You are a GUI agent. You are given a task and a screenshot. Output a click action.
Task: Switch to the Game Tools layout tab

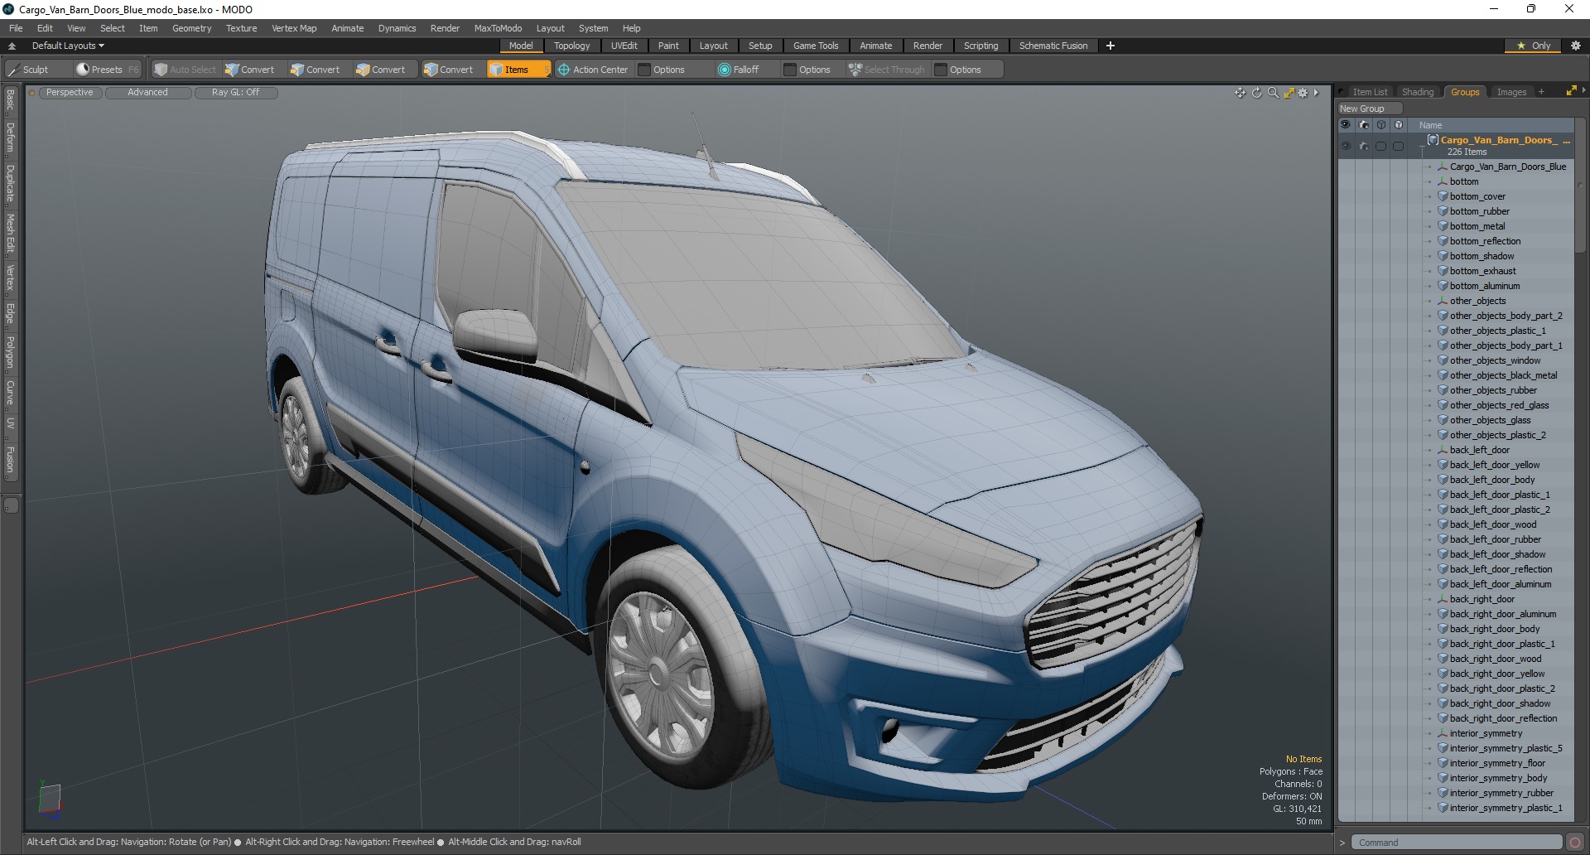(x=816, y=46)
